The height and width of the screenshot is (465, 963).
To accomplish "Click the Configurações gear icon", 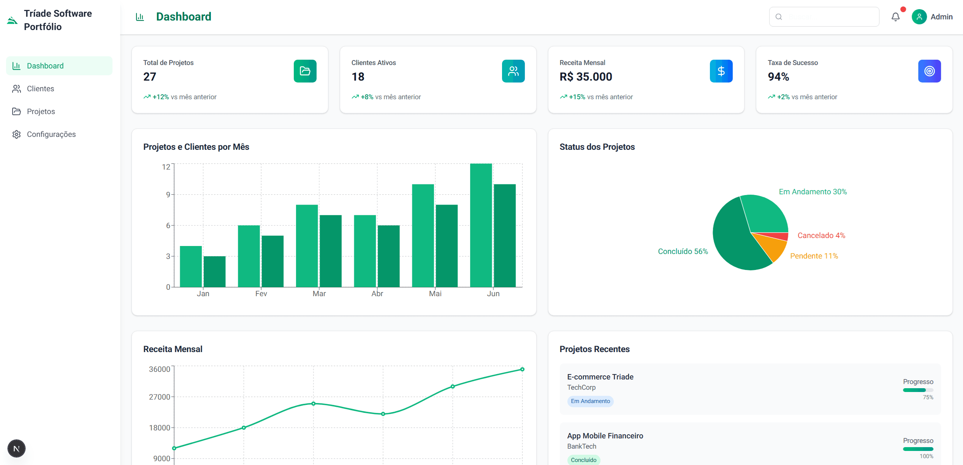I will [16, 134].
